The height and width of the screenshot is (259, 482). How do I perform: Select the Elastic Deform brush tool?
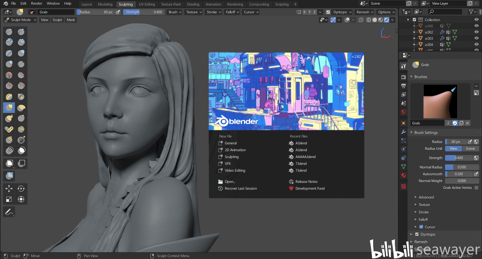pyautogui.click(x=21, y=108)
